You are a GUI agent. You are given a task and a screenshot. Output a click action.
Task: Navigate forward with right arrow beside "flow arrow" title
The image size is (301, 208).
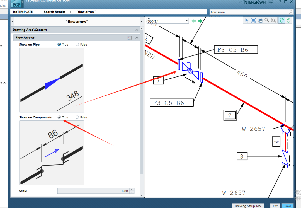point(142,21)
